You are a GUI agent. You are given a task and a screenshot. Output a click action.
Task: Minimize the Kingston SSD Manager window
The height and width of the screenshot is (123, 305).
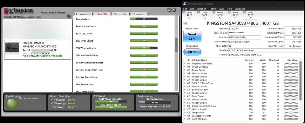click(x=169, y=10)
